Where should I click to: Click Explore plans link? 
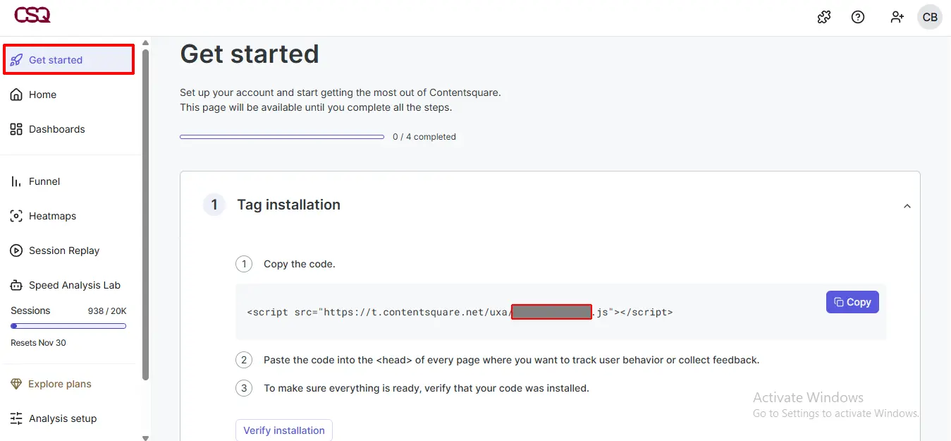click(x=60, y=384)
